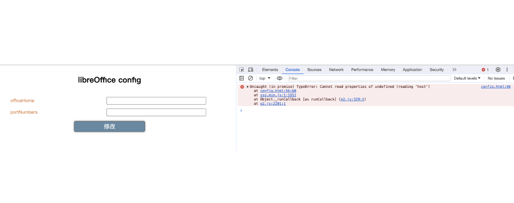Open the Sources tab

[x=314, y=70]
